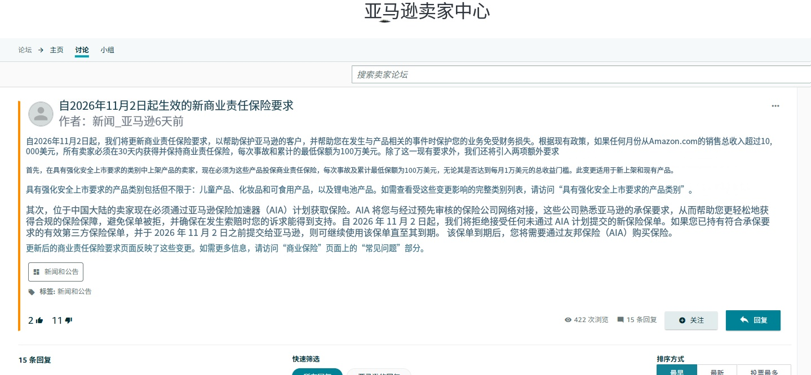Click the 新闻和公告 category button
Image resolution: width=811 pixels, height=375 pixels.
[56, 272]
